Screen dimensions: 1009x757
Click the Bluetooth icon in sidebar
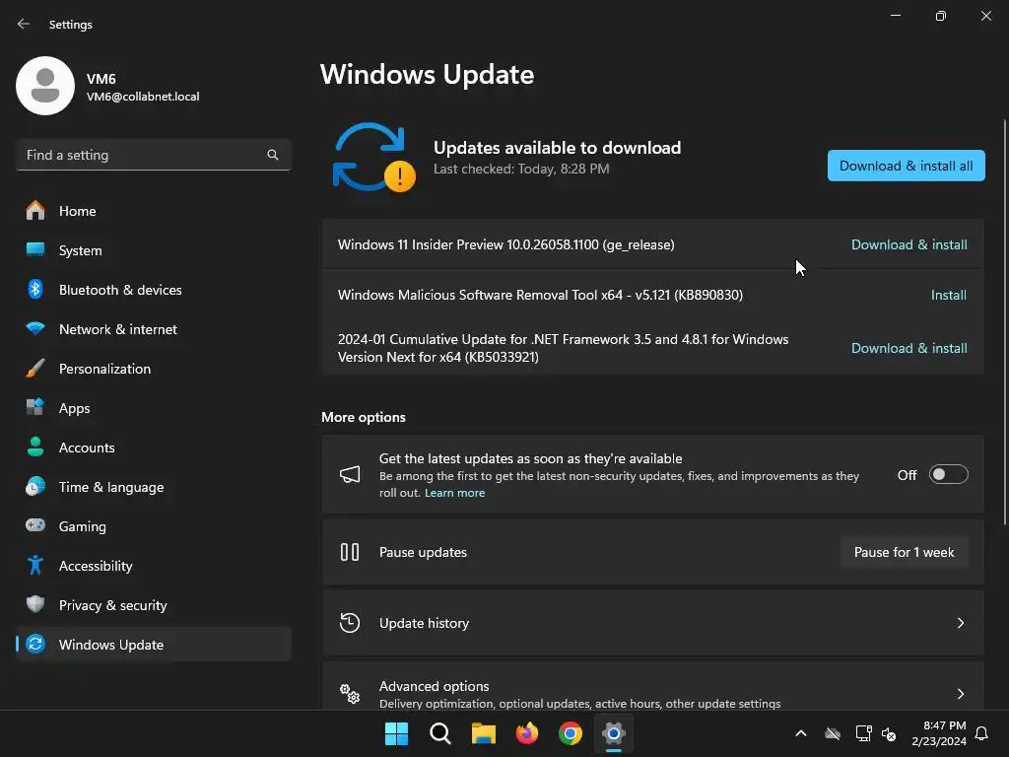click(35, 289)
